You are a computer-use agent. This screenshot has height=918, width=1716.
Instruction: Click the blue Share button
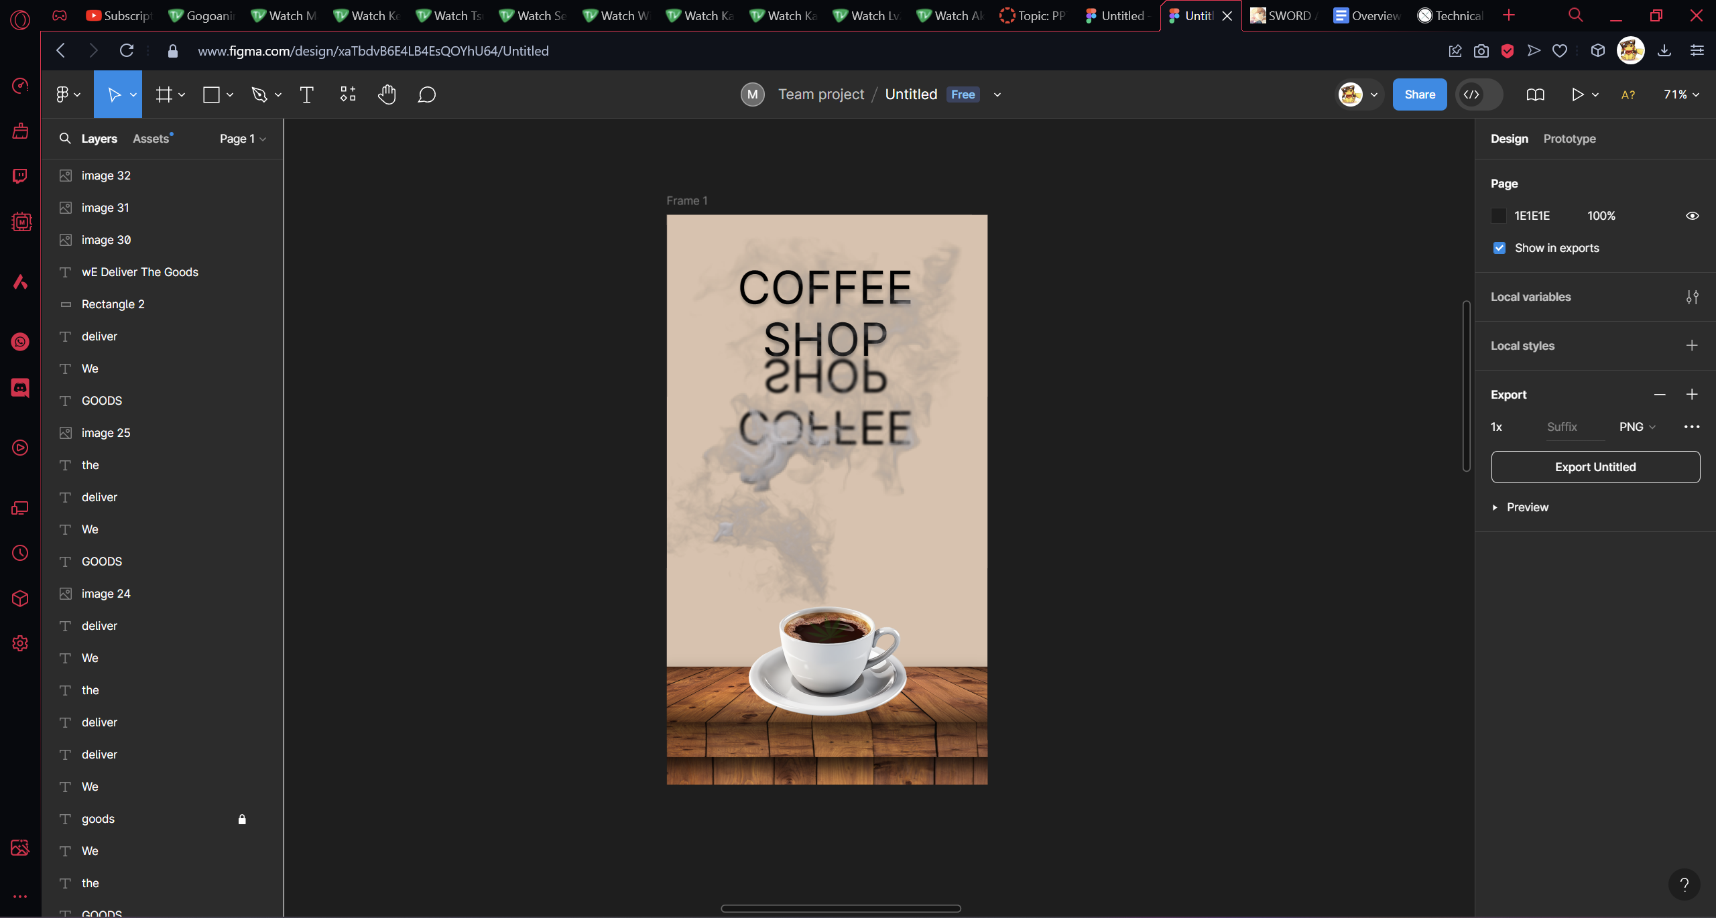click(1419, 94)
